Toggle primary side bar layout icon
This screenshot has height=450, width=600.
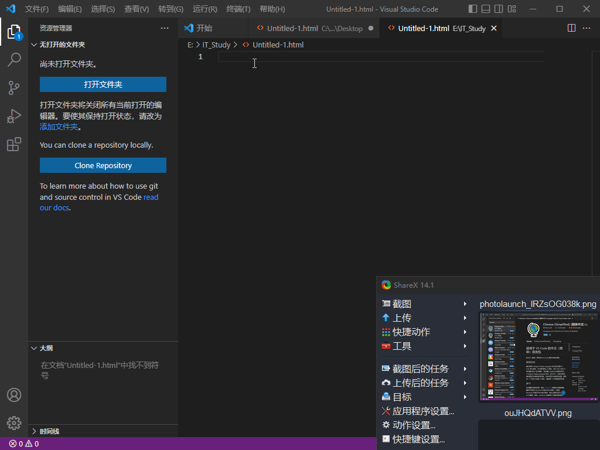[473, 9]
